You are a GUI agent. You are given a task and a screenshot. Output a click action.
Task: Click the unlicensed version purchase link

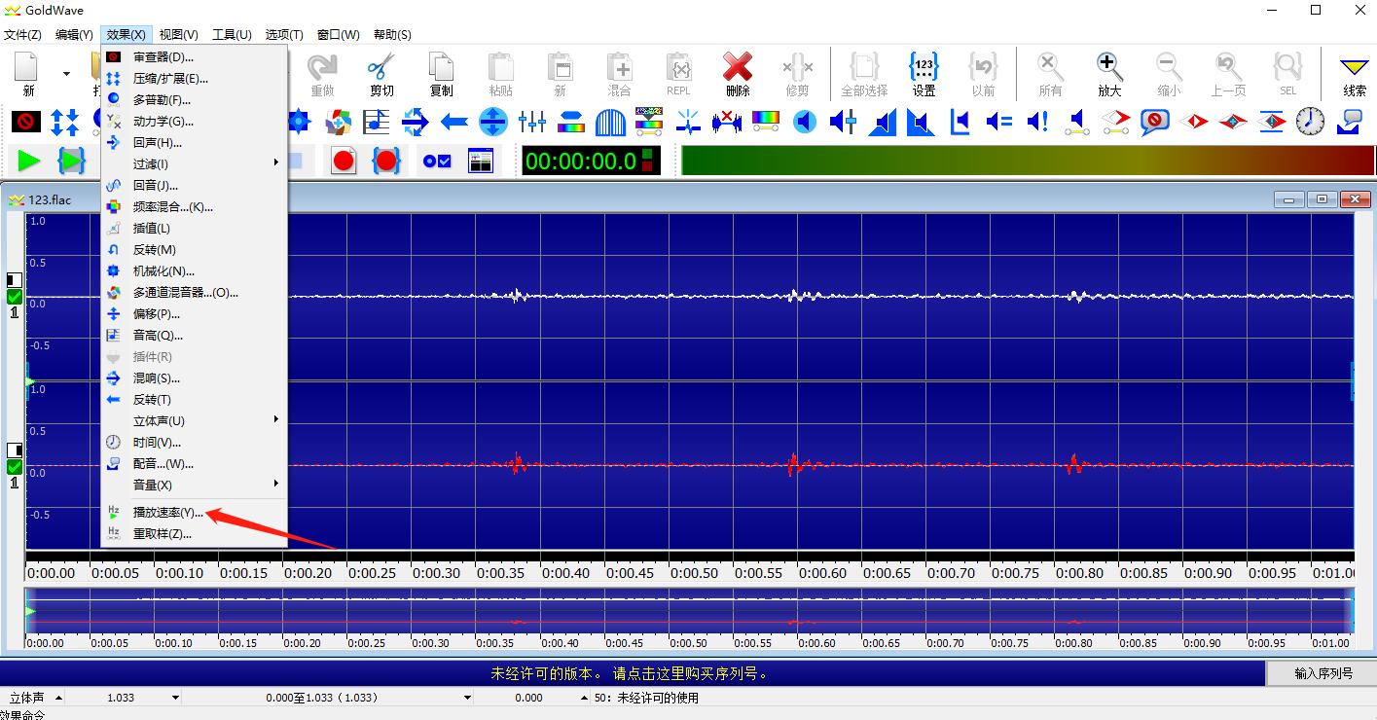click(x=629, y=673)
